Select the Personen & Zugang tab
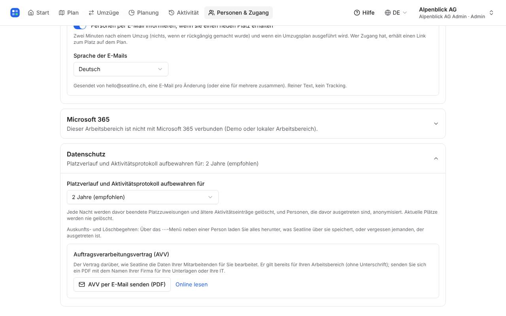Viewport: 506px width, 316px height. (238, 13)
